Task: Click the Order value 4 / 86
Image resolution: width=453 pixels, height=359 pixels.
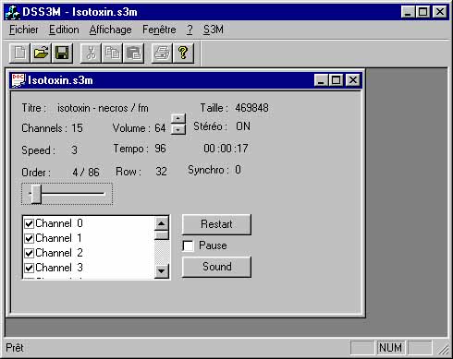Action: [86, 173]
